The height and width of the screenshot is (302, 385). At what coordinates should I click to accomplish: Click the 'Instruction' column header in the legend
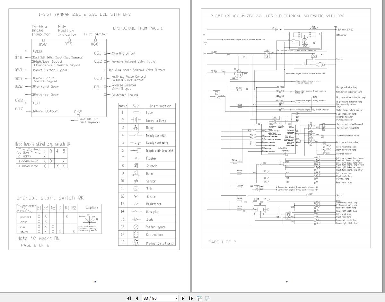tap(161, 106)
